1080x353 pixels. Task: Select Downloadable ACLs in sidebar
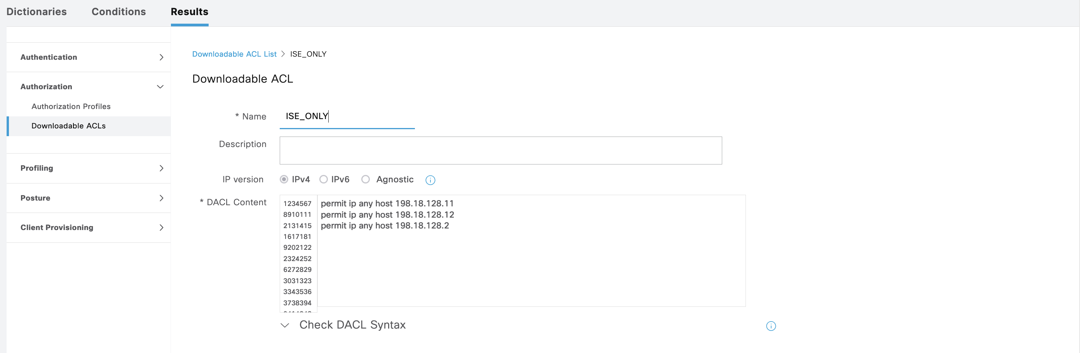(68, 126)
